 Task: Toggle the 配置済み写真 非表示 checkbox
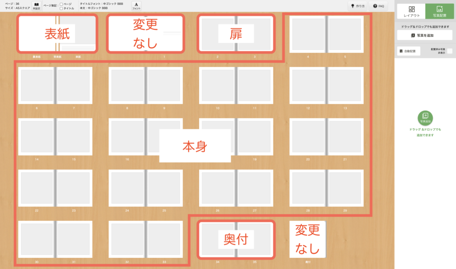(x=450, y=51)
